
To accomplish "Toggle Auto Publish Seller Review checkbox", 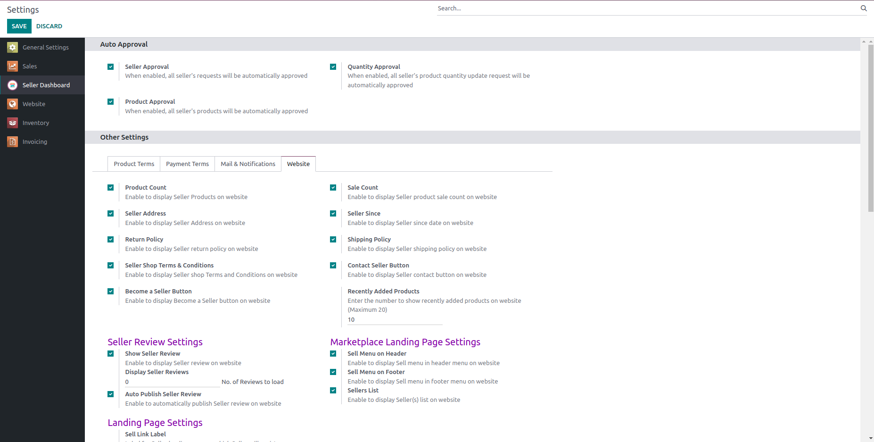I will [111, 394].
